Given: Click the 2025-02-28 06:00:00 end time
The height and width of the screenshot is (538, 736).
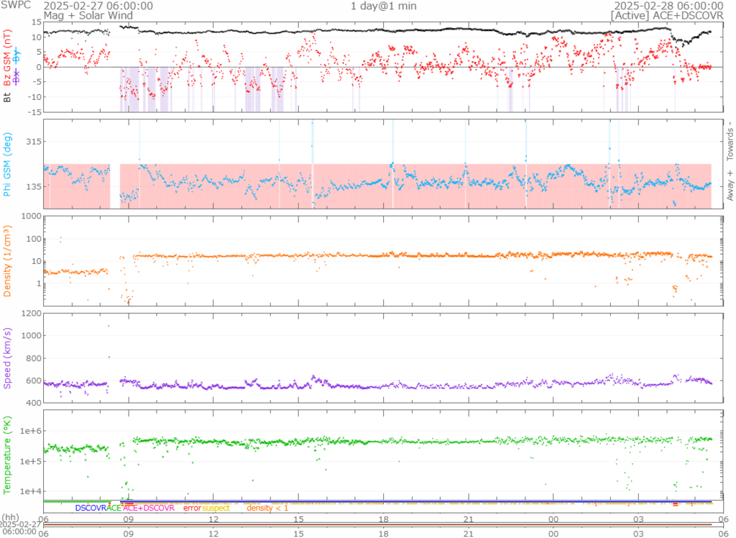Looking at the screenshot, I should 671,5.
